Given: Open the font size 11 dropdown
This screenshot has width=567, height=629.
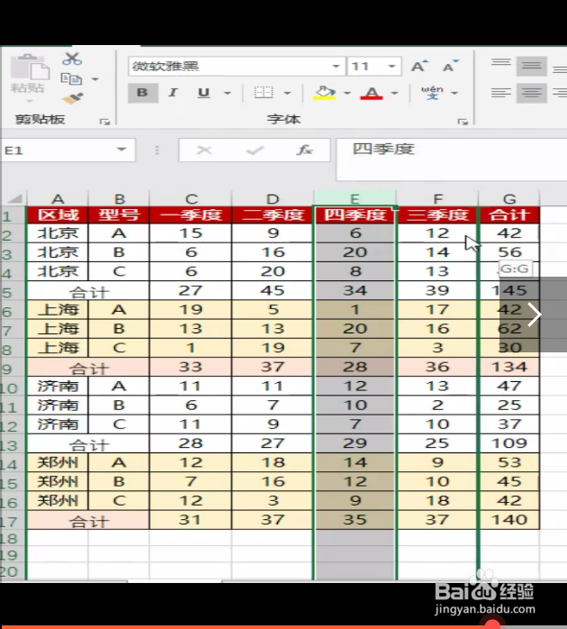Looking at the screenshot, I should 391,66.
